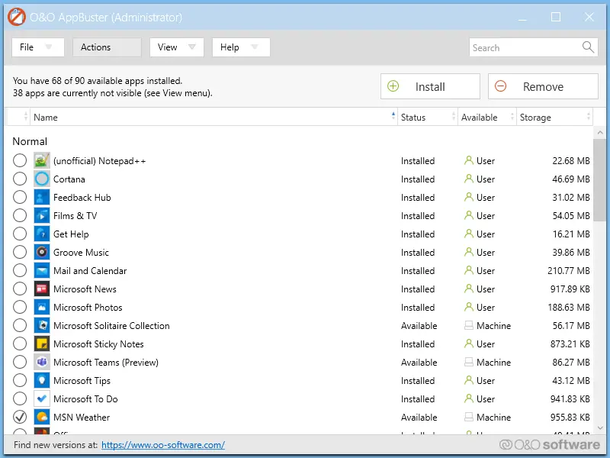Click the Feedback Hub app icon
The width and height of the screenshot is (610, 458).
(42, 197)
